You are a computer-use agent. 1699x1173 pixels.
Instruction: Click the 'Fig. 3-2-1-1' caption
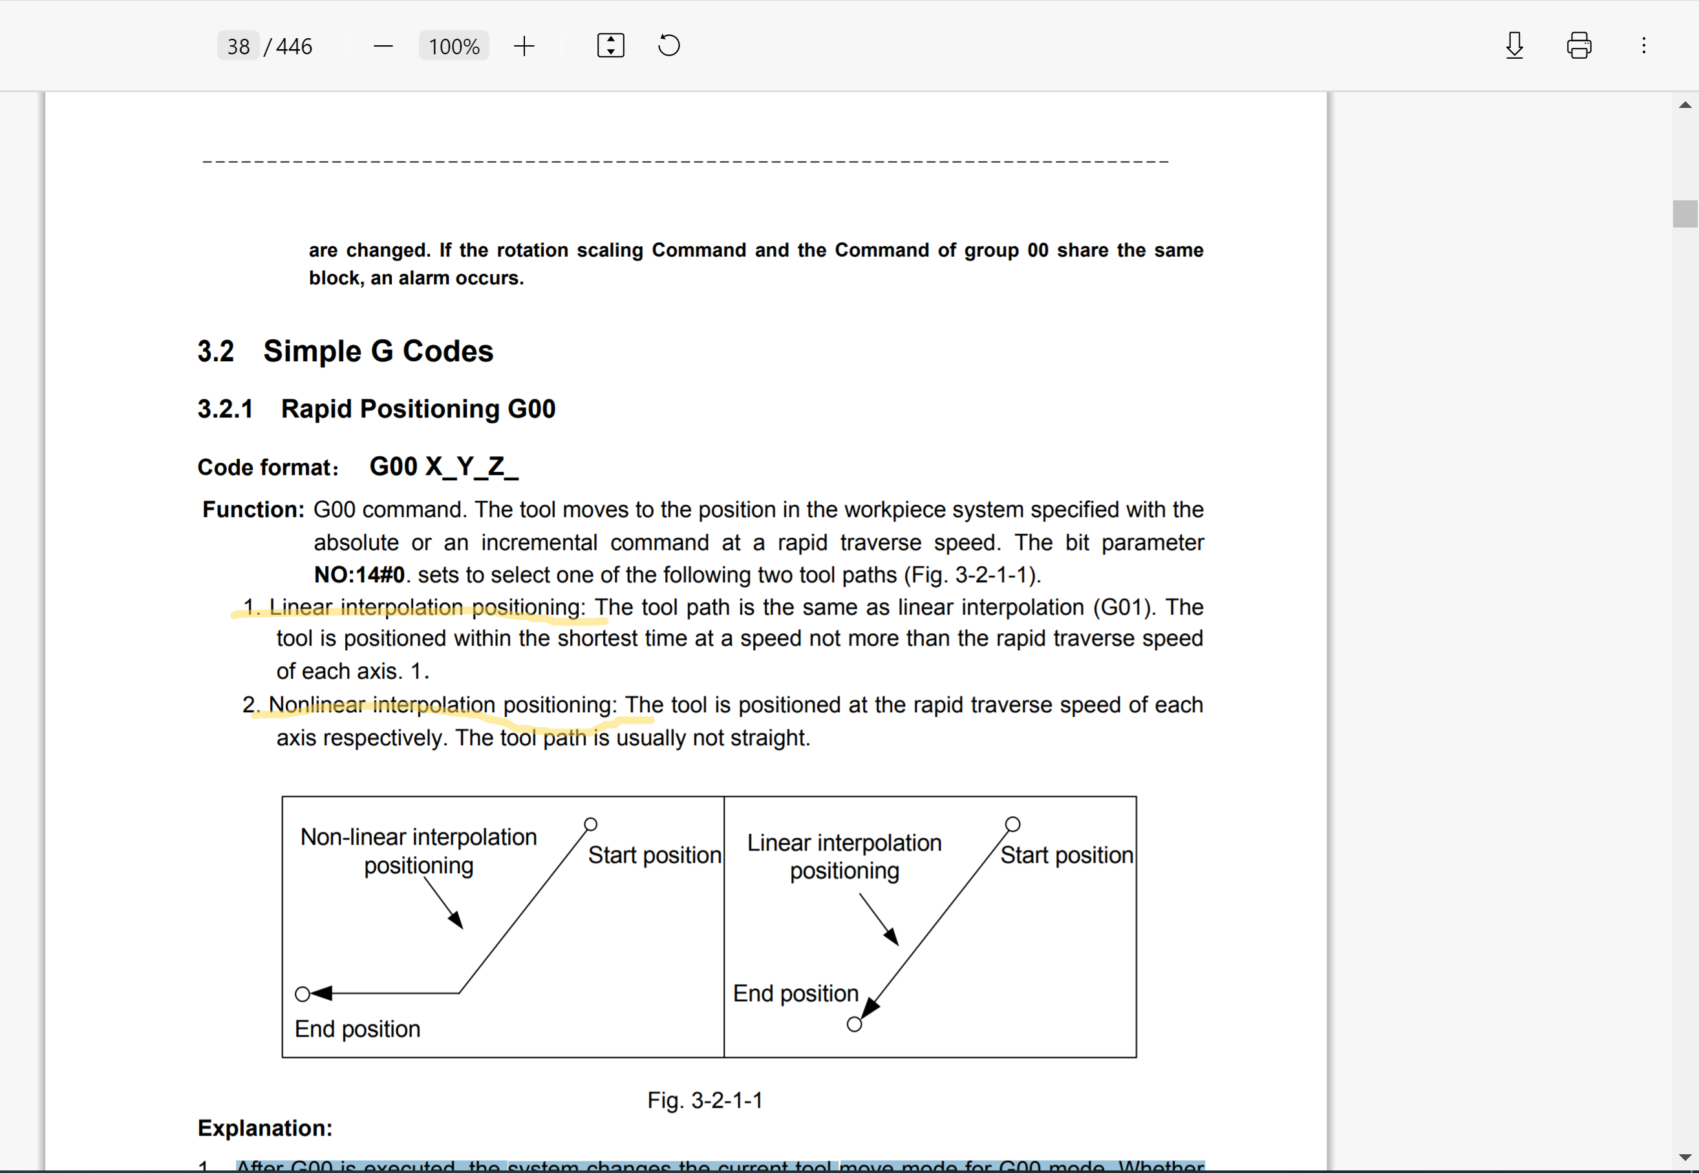click(x=704, y=1100)
